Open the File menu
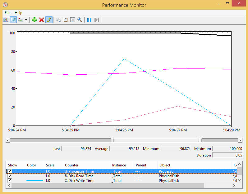Viewport: 248px width, 194px height. tap(7, 13)
